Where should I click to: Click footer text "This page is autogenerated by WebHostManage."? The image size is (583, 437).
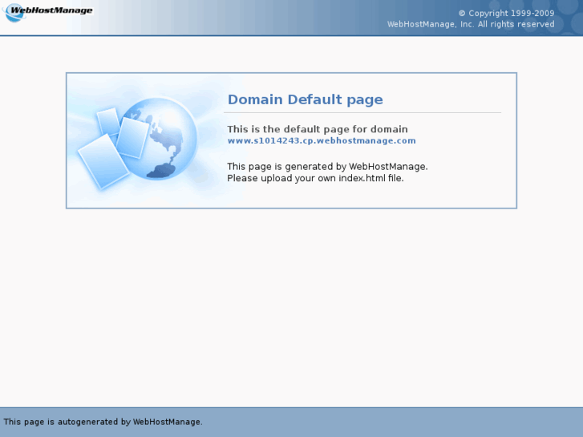coord(103,422)
